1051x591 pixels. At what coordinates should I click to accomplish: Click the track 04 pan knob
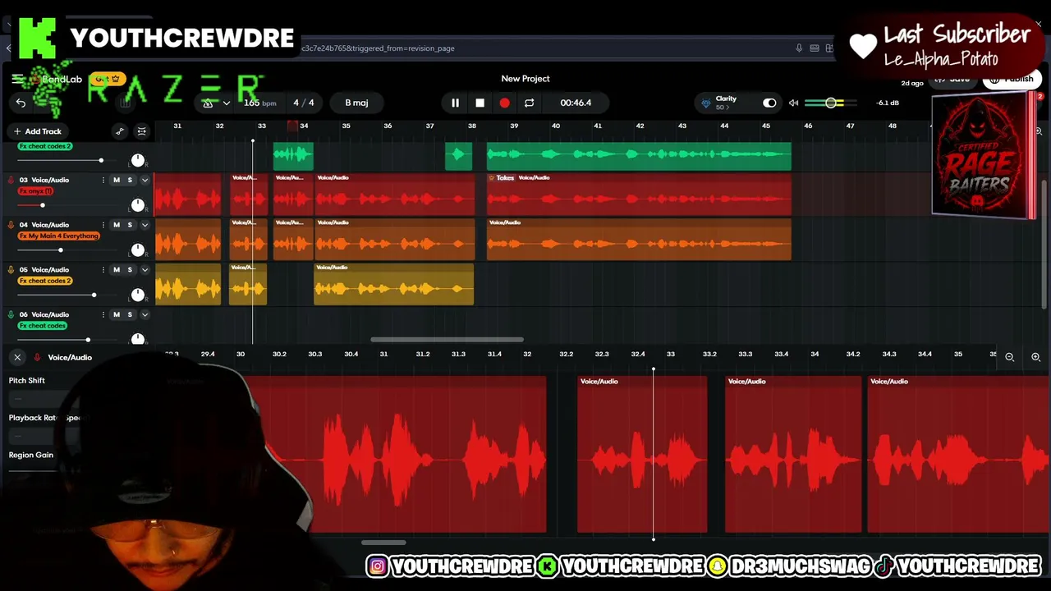[x=138, y=250]
